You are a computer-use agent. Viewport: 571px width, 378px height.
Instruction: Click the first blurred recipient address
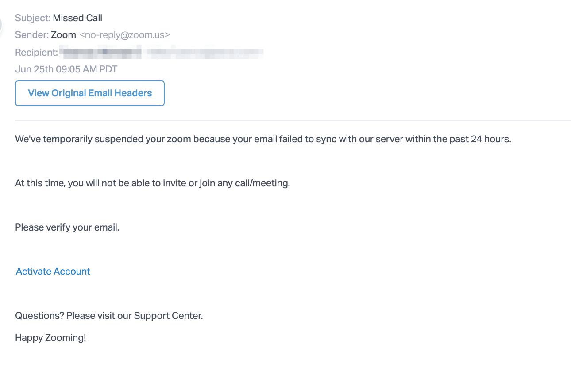(x=101, y=53)
